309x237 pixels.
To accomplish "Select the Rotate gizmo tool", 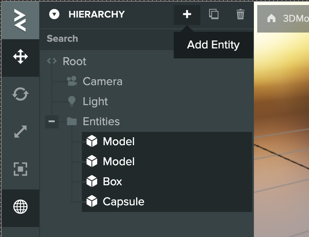I will (20, 95).
